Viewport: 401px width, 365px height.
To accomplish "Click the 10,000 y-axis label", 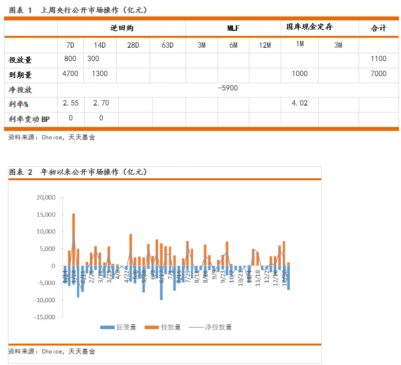I will click(46, 232).
